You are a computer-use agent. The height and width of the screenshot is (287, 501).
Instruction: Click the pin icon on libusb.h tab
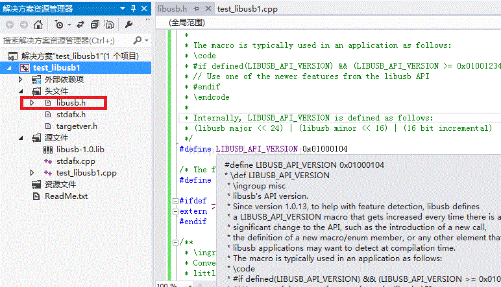tap(197, 9)
